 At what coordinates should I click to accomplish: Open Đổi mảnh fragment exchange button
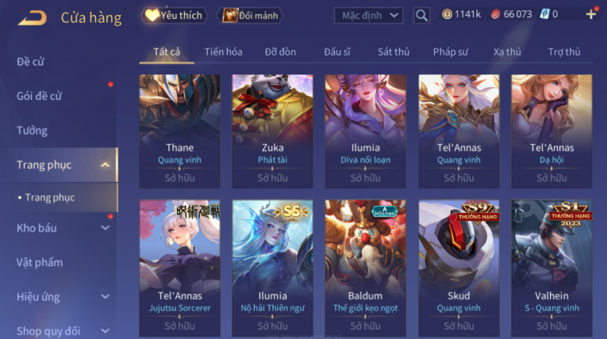251,16
